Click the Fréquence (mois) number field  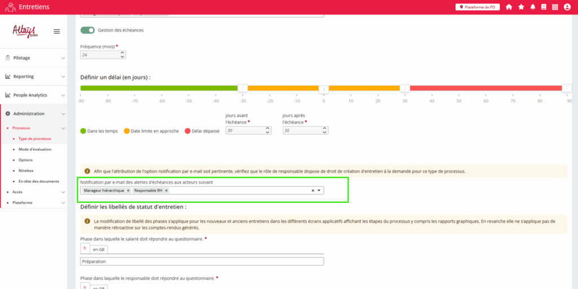coord(100,55)
